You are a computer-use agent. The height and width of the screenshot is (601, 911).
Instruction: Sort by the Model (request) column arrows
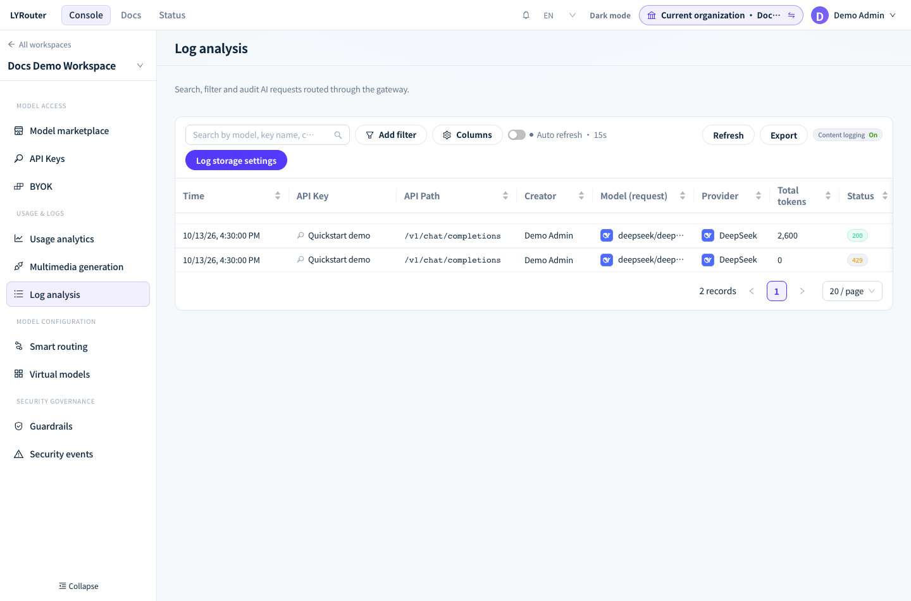point(683,196)
